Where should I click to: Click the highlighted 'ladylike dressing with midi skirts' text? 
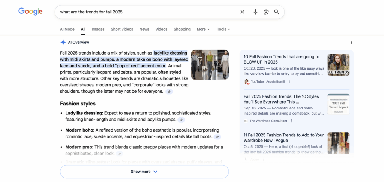124,59
